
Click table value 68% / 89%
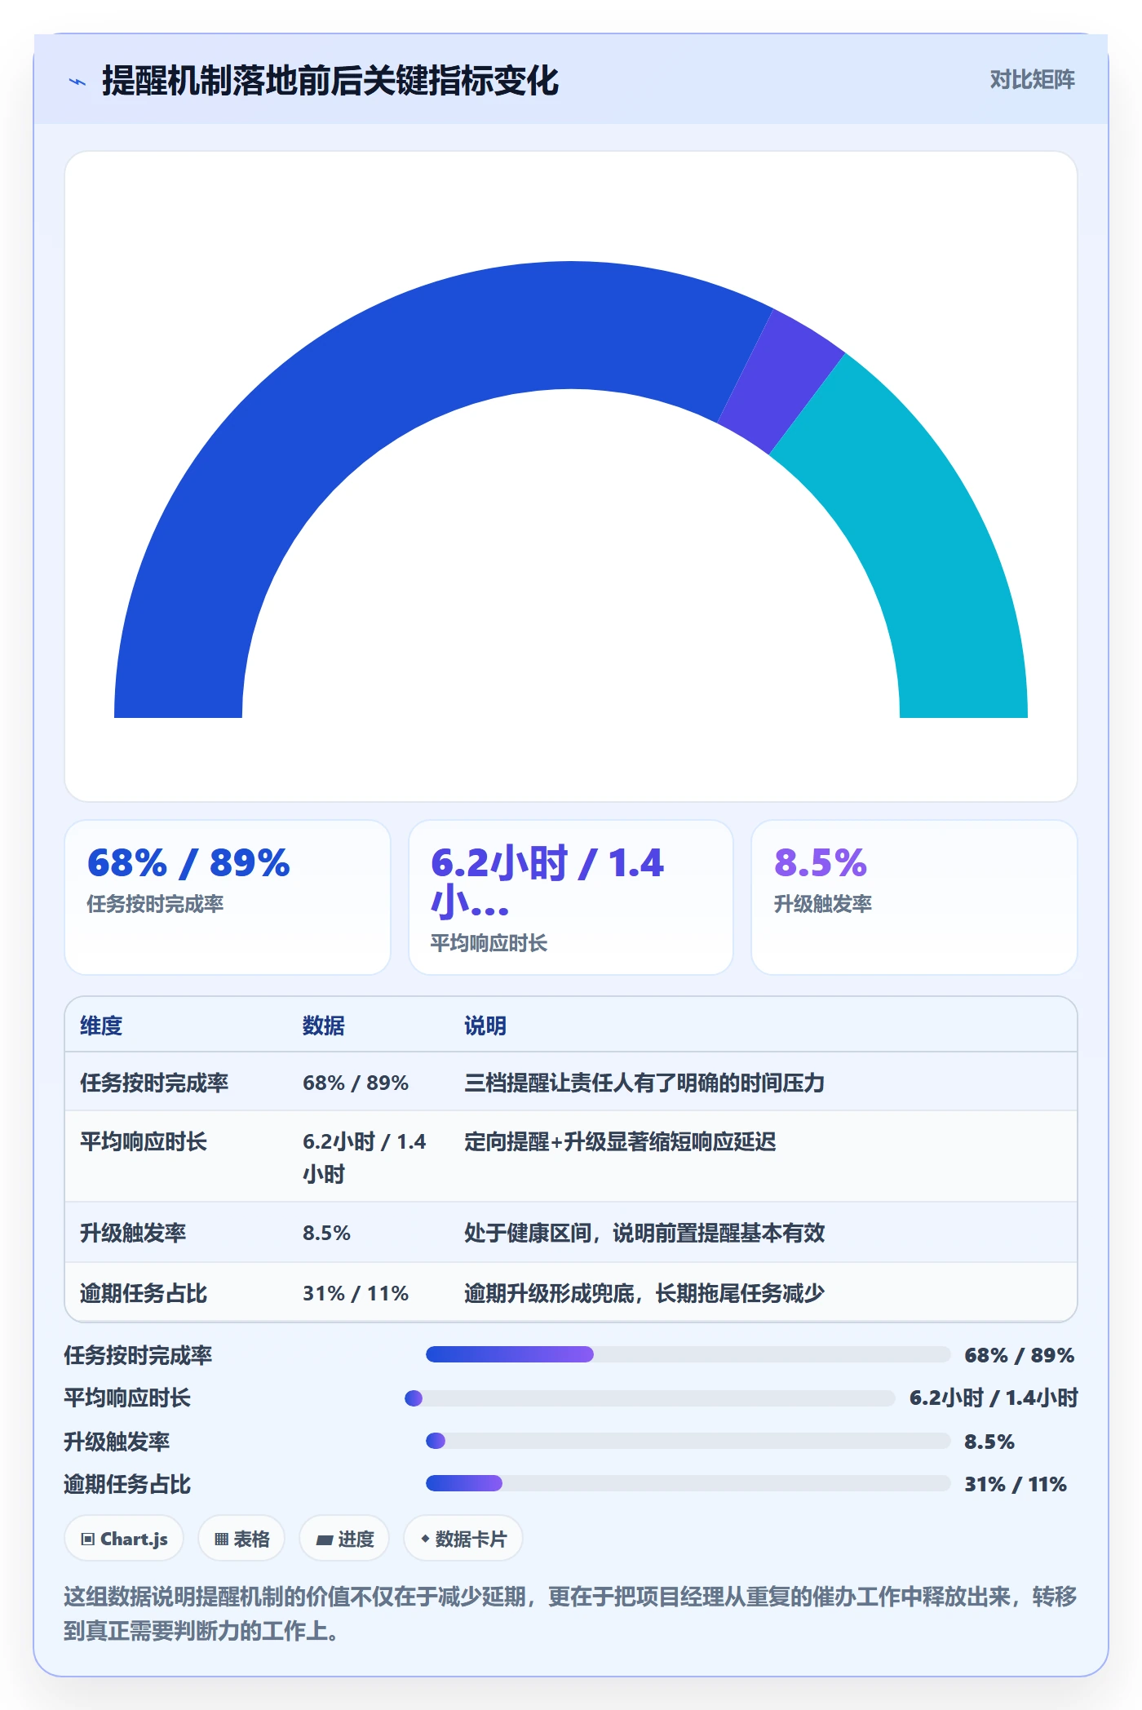[356, 1083]
